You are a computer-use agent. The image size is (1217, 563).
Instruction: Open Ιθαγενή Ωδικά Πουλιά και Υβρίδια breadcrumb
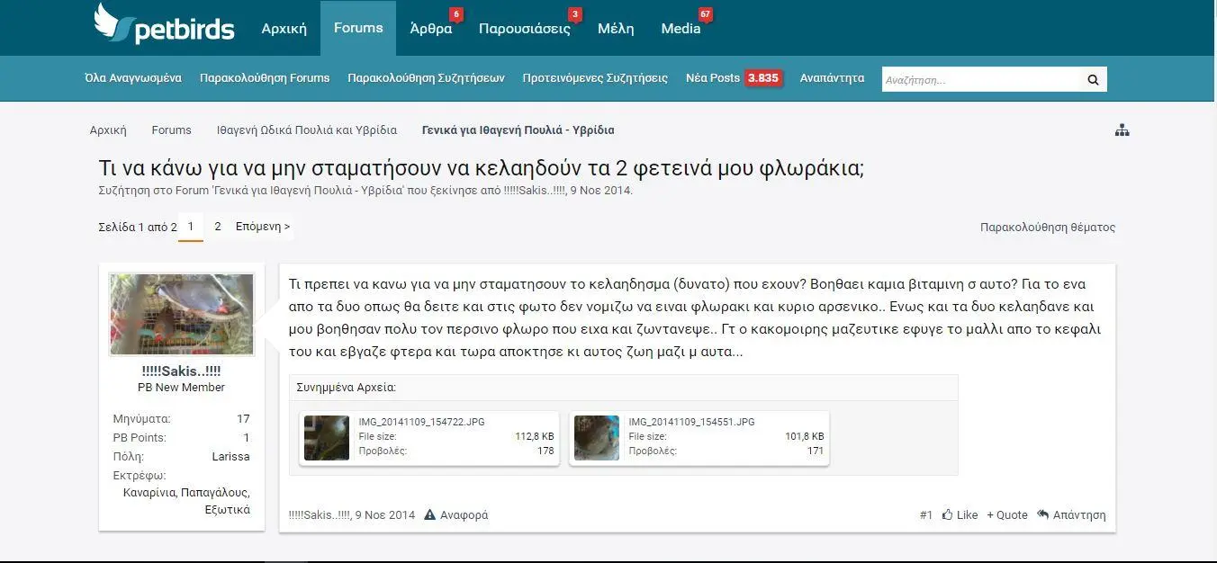[x=306, y=130]
